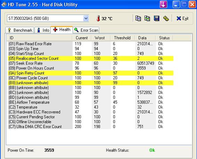Screen dimensions: 197x159
Task: Click the 60513749 data value
Action: click(146, 63)
